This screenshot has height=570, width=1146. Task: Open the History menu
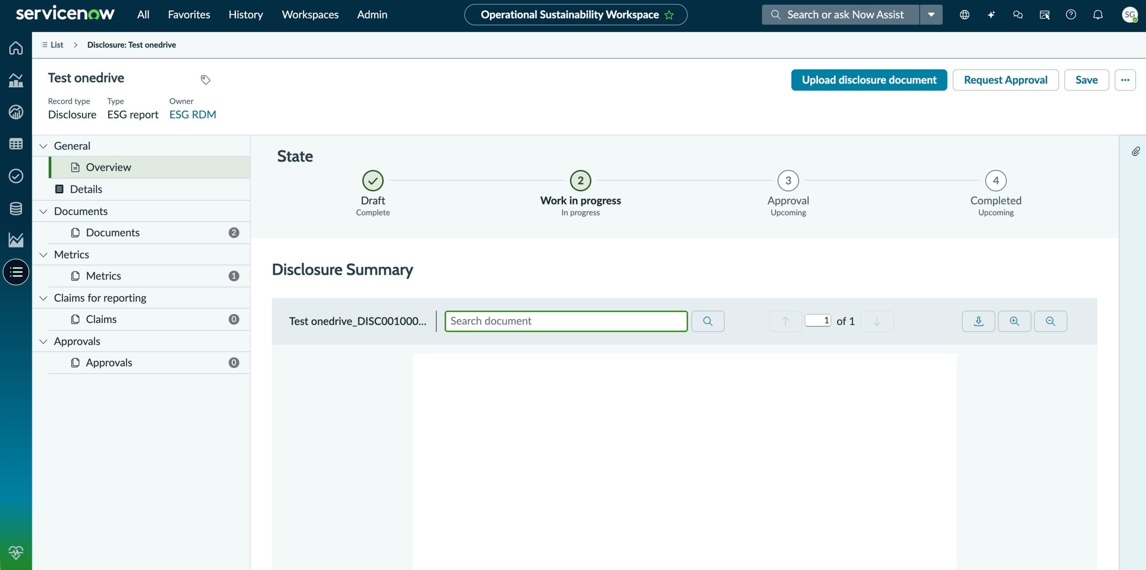[246, 15]
